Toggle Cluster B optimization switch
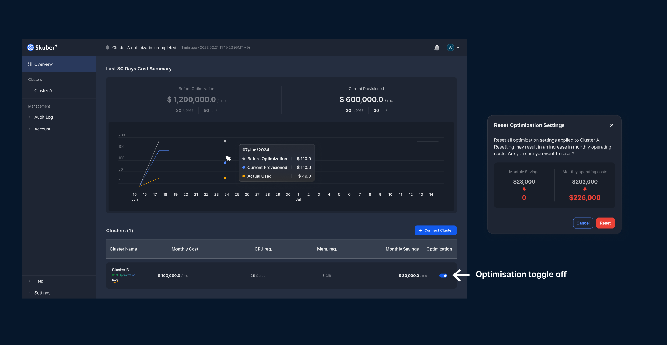Screen dimensions: 667x345 [443, 276]
